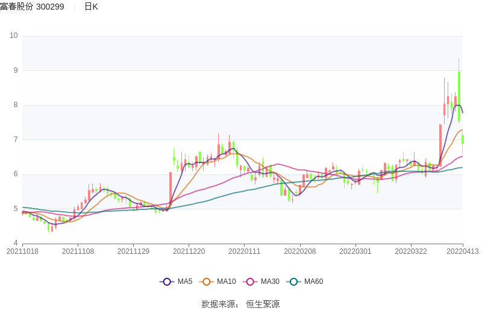Click the purple MA5 legend circle marker

coord(167,282)
